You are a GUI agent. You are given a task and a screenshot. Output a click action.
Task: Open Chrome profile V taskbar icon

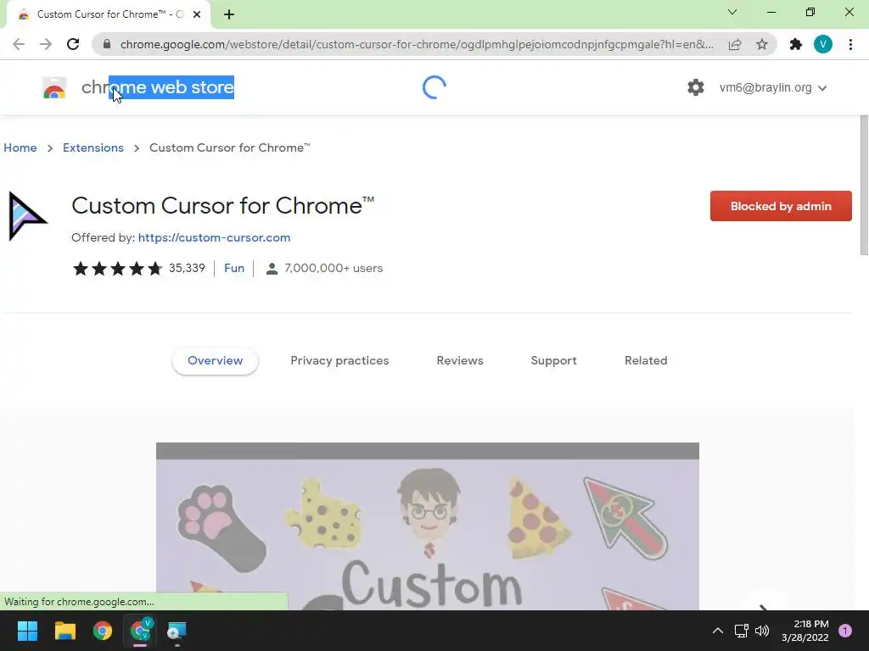(140, 631)
